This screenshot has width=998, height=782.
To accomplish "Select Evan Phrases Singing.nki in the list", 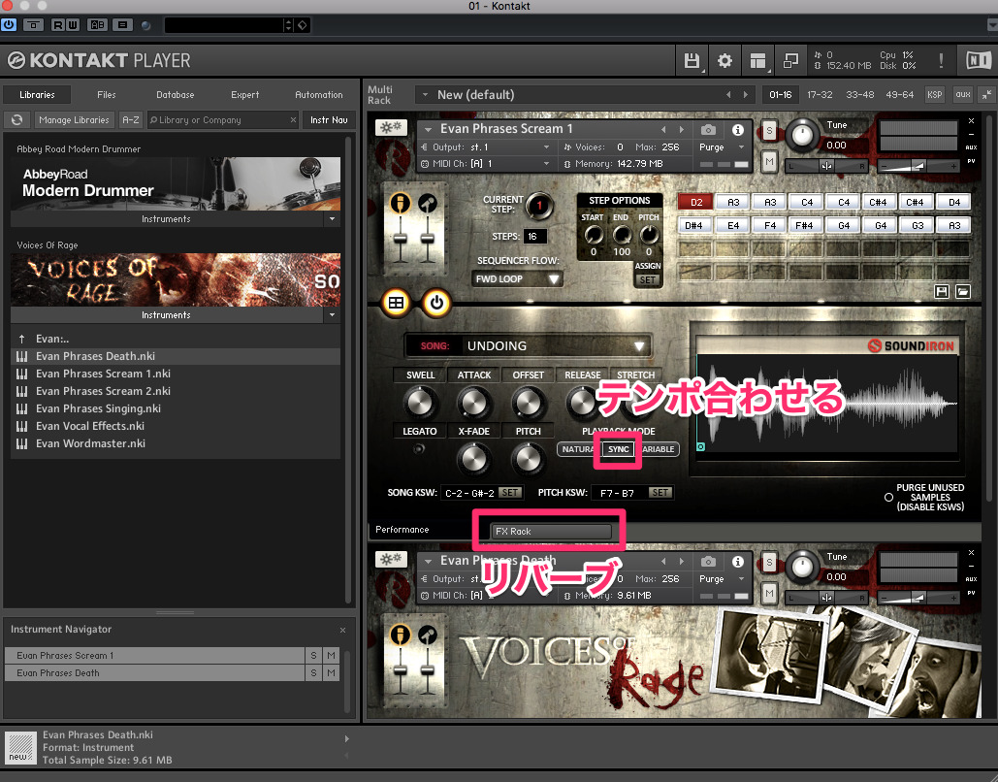I will pyautogui.click(x=98, y=408).
